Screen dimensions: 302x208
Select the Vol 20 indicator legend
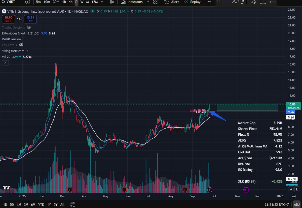(x=6, y=57)
